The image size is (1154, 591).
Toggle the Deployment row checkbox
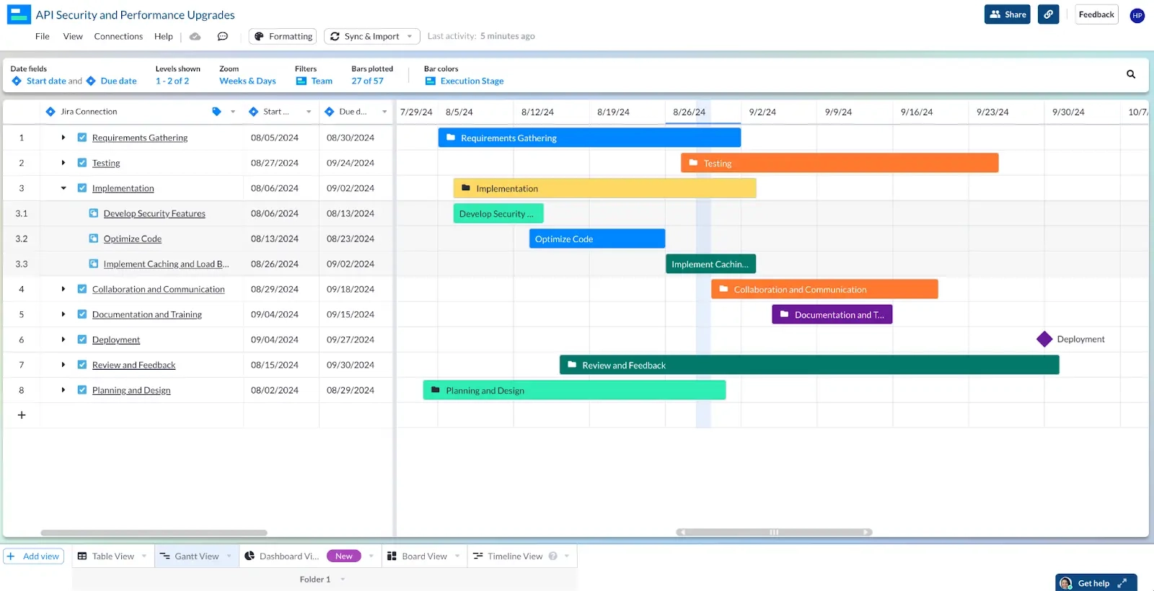point(82,339)
